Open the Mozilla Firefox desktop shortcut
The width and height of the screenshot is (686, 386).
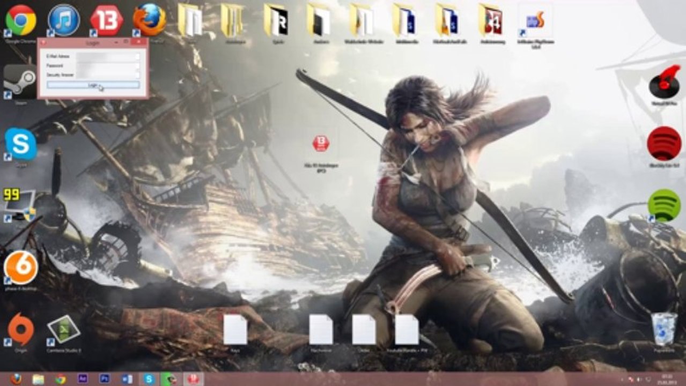149,19
